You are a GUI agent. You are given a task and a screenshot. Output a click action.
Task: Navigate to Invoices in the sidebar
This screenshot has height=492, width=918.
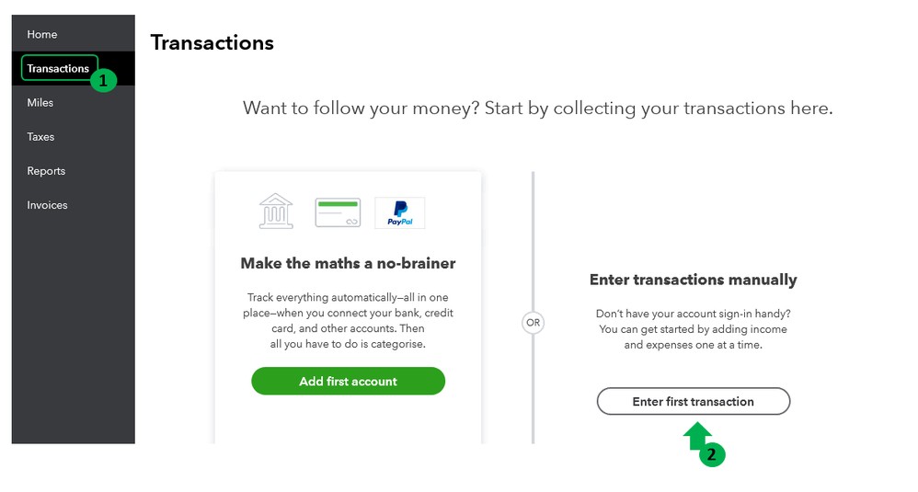point(47,205)
